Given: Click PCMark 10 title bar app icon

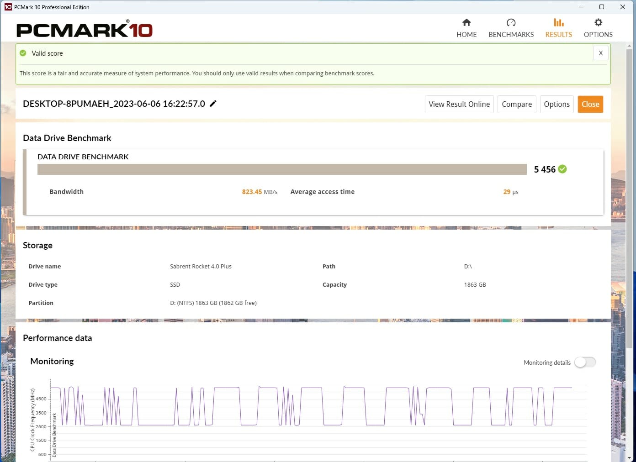Looking at the screenshot, I should tap(8, 7).
